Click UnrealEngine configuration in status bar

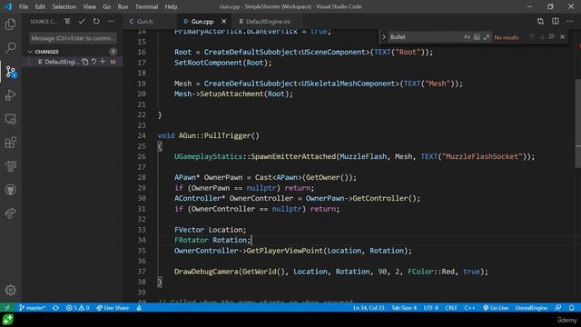coord(531,308)
